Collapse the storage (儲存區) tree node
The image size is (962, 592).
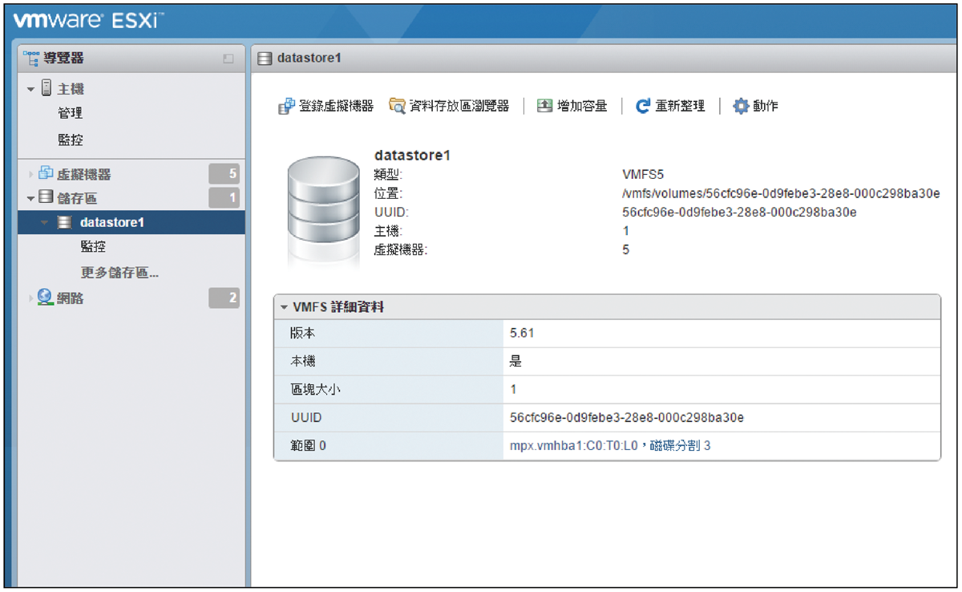[30, 198]
